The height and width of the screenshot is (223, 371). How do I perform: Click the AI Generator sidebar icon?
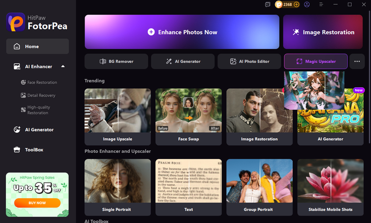(17, 129)
